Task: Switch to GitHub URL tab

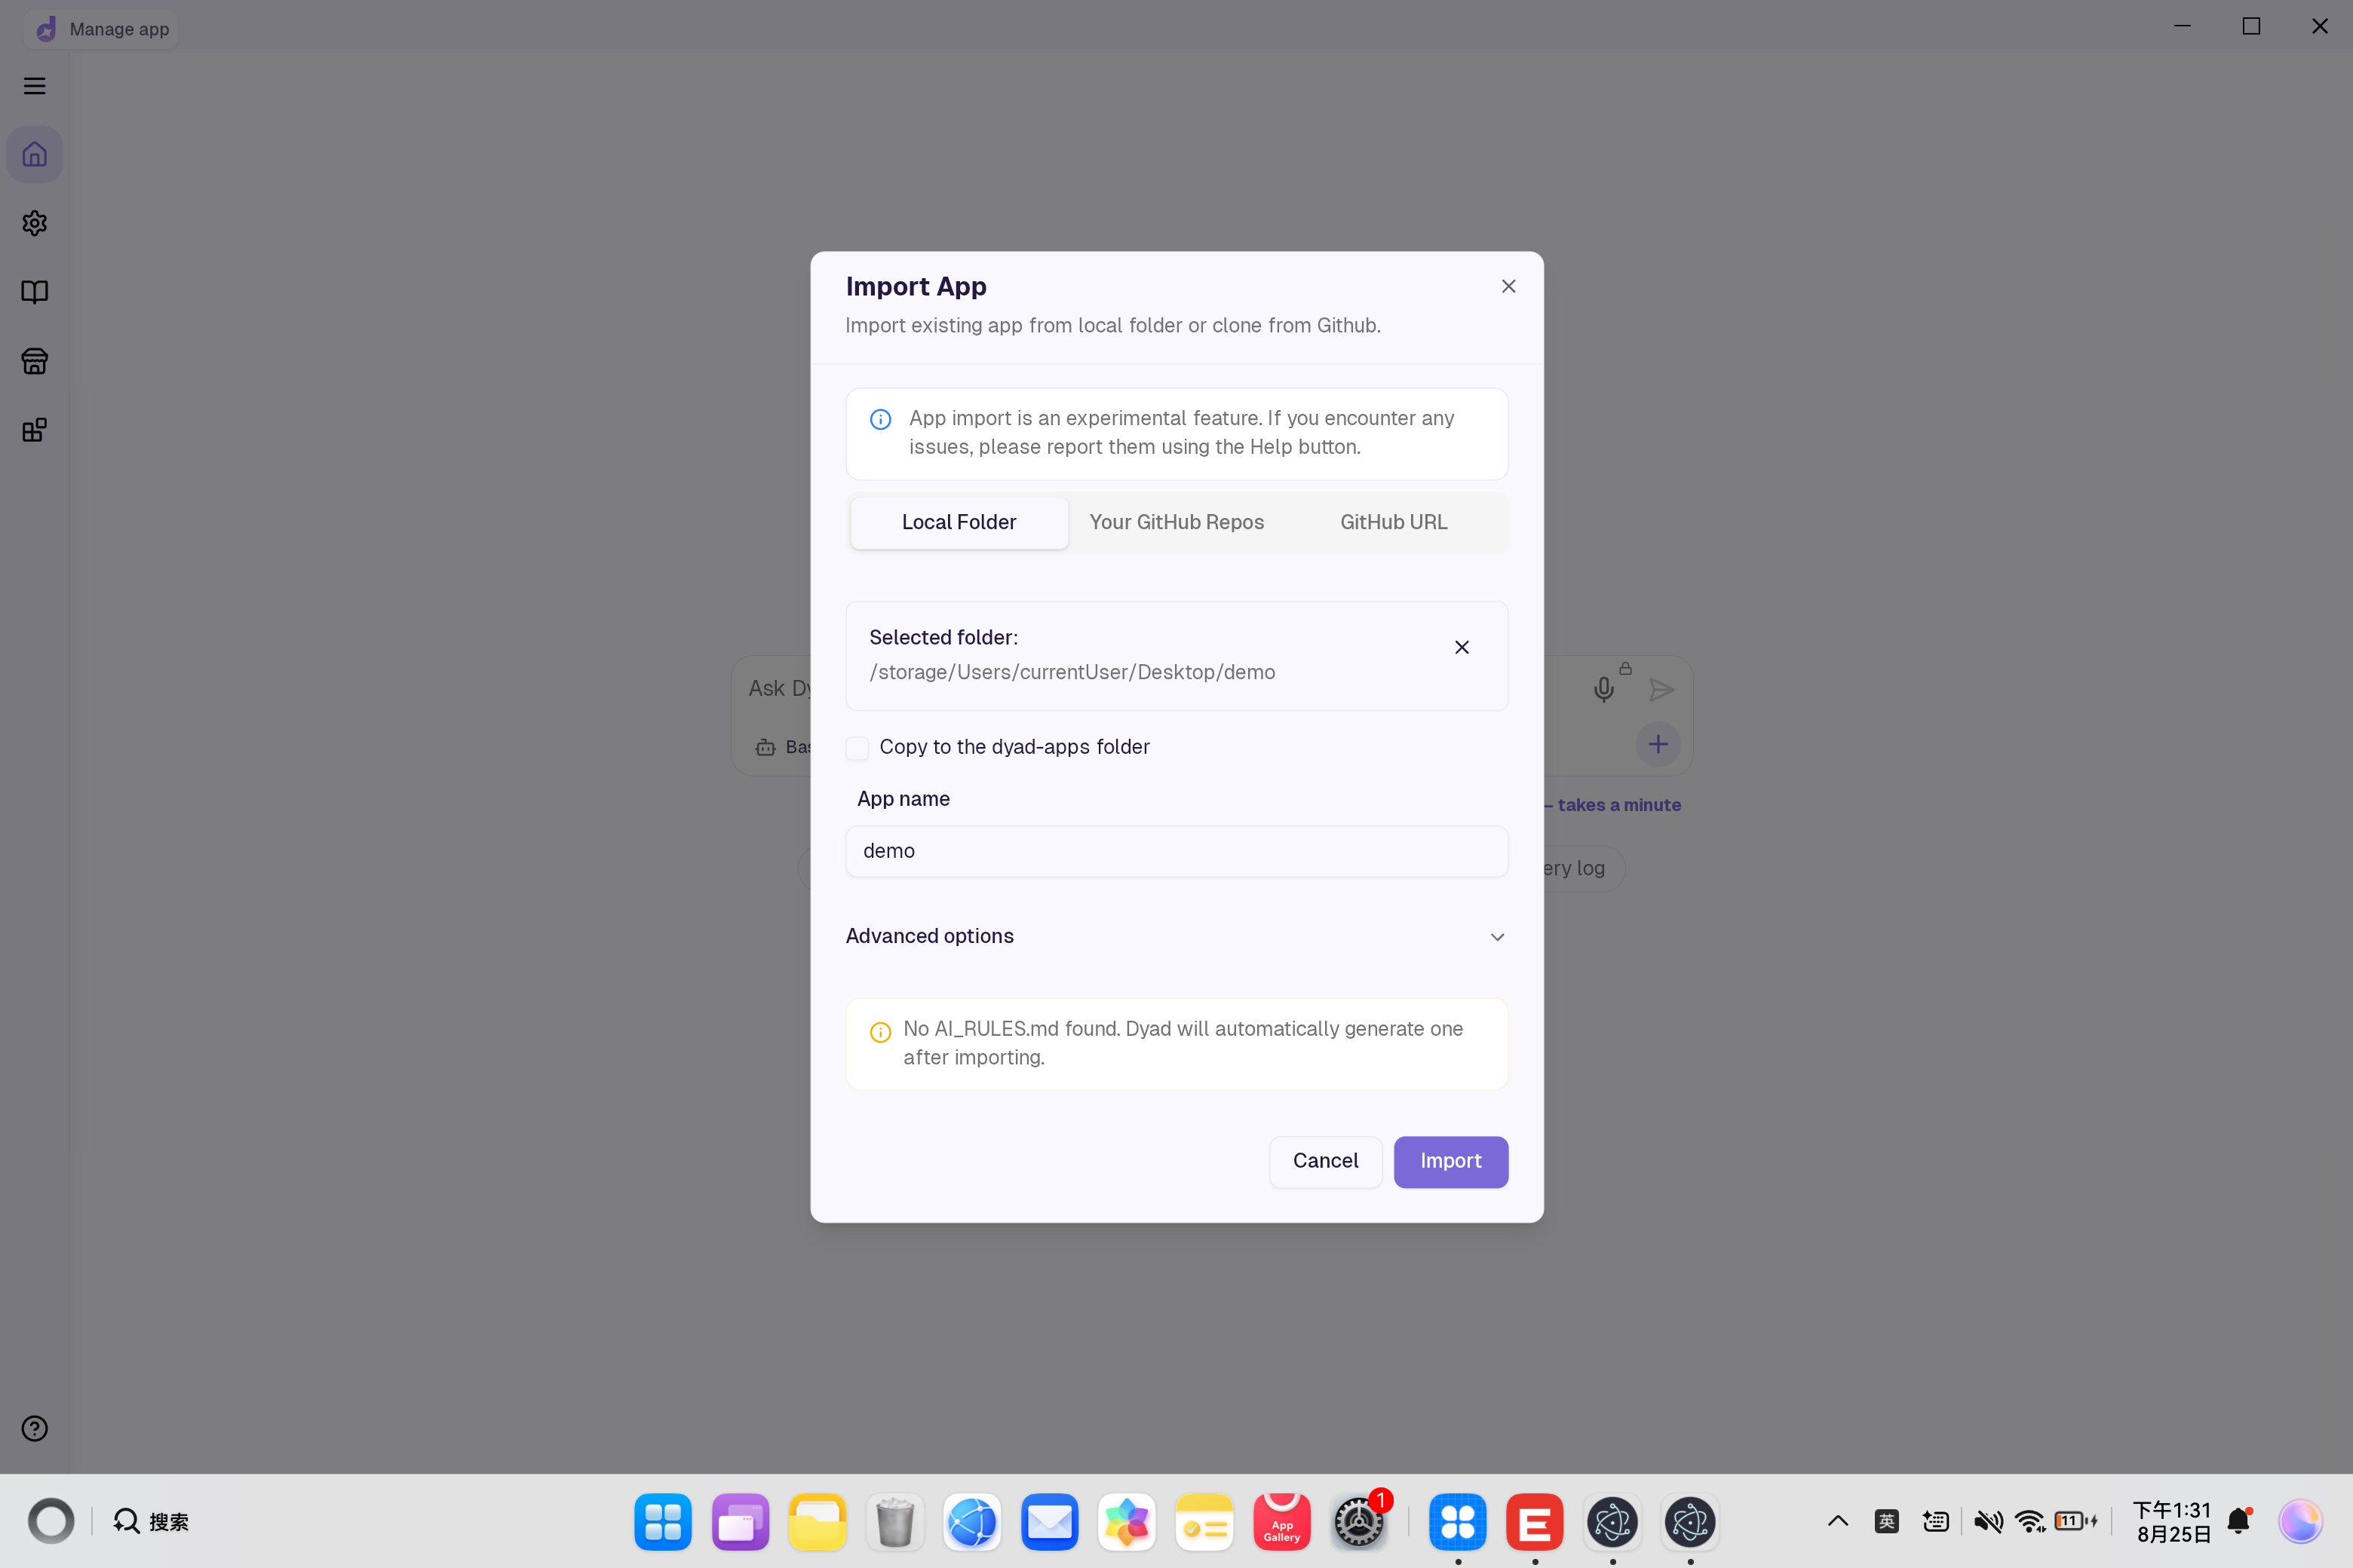Action: [1394, 523]
